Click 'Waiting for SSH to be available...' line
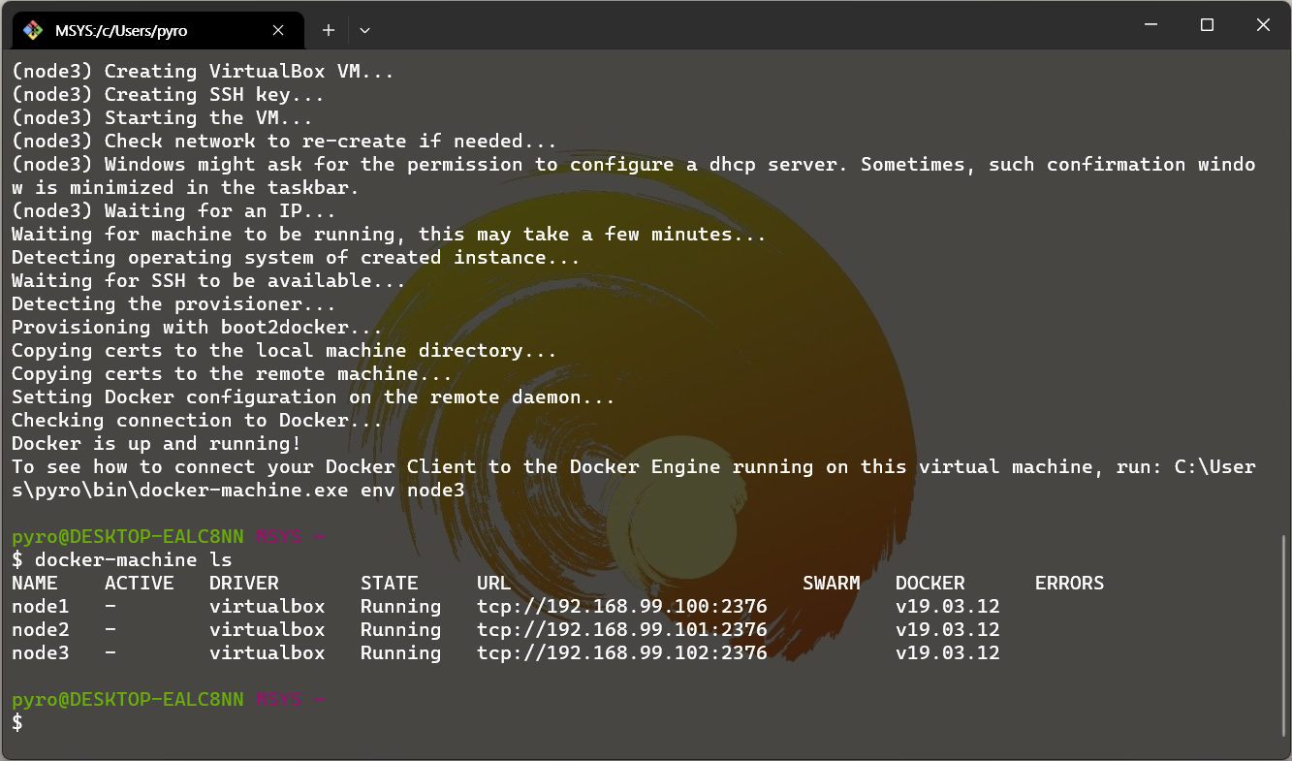This screenshot has width=1292, height=761. pyautogui.click(x=209, y=281)
